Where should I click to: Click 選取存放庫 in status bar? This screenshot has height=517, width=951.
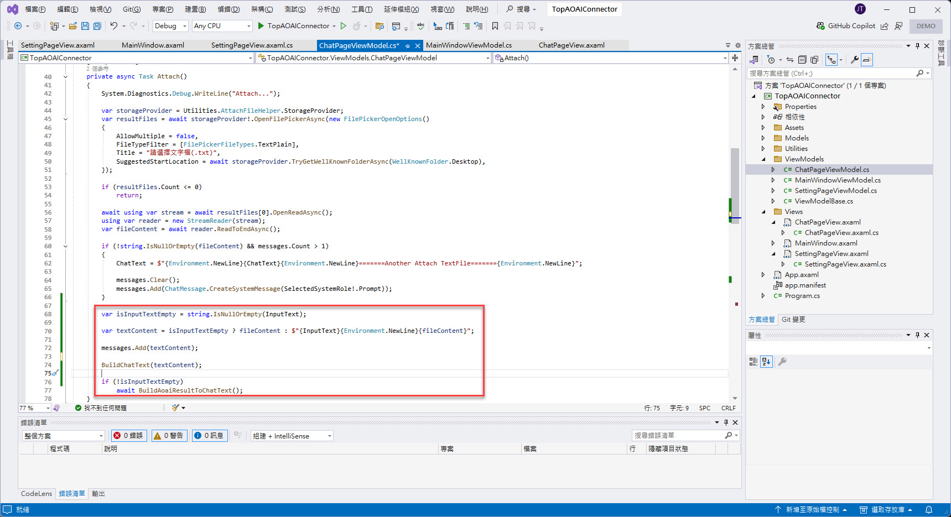pyautogui.click(x=886, y=510)
